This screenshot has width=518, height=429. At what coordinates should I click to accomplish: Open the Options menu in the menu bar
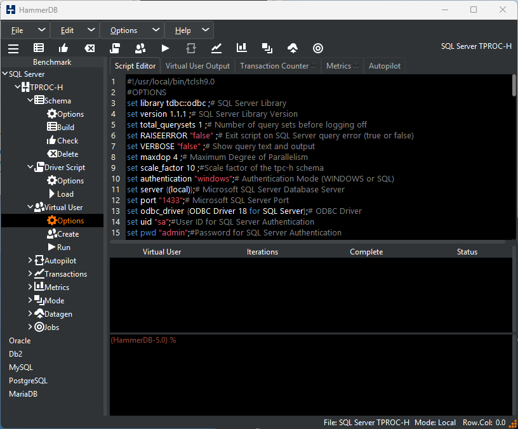[132, 30]
